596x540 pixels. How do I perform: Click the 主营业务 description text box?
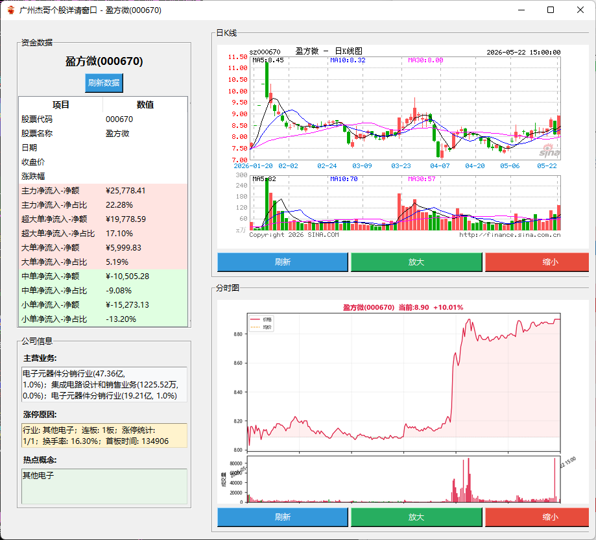point(104,384)
